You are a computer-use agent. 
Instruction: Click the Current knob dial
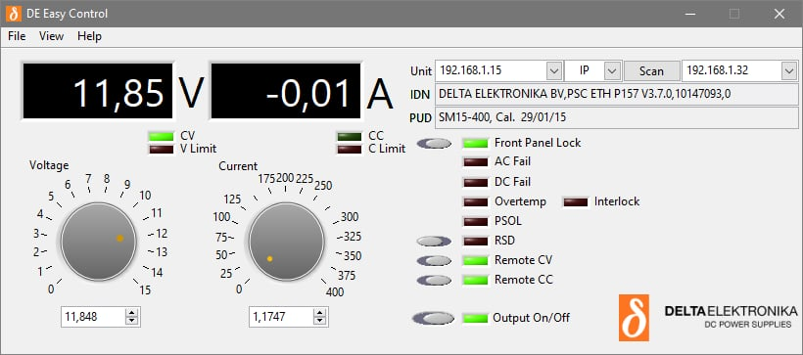tap(286, 242)
